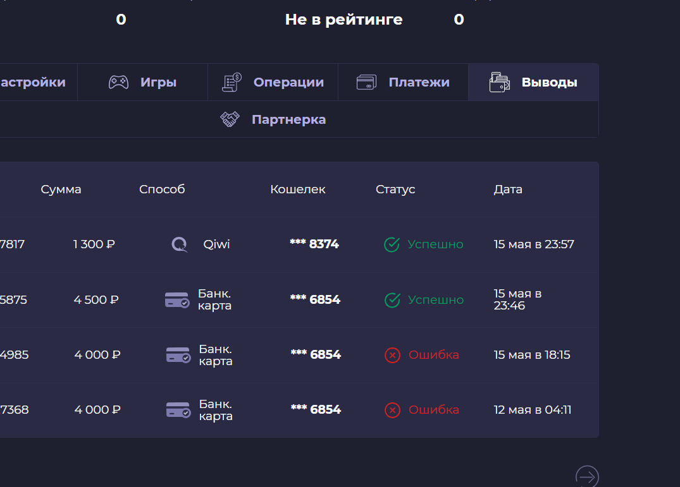The width and height of the screenshot is (680, 487).
Task: Click the red error icon in the 12 мая в 04:11 row
Action: (x=392, y=410)
